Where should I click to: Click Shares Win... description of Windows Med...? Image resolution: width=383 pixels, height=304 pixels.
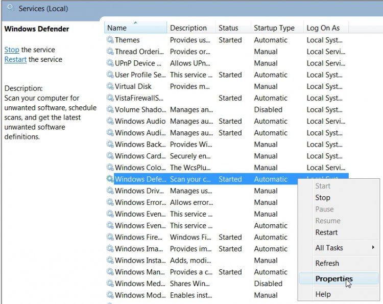pyautogui.click(x=190, y=284)
